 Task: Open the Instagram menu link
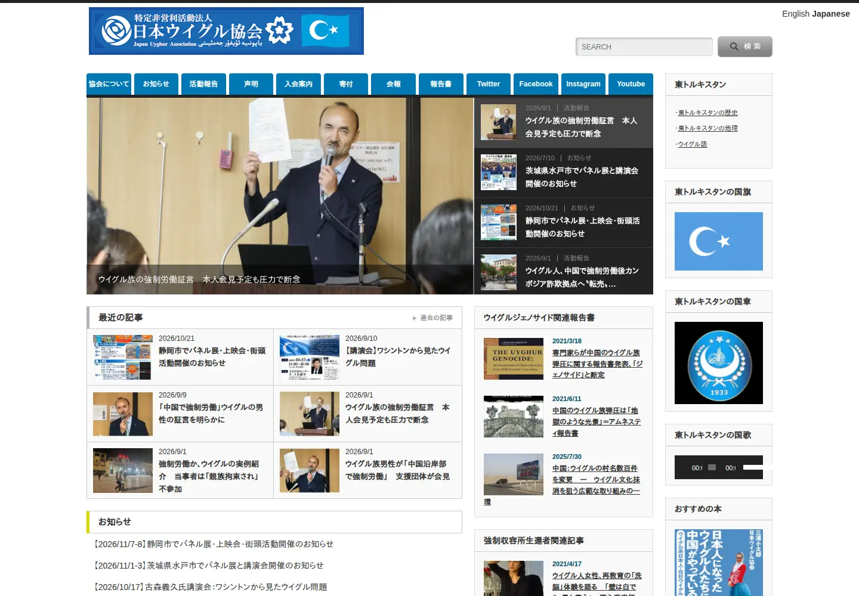click(583, 84)
